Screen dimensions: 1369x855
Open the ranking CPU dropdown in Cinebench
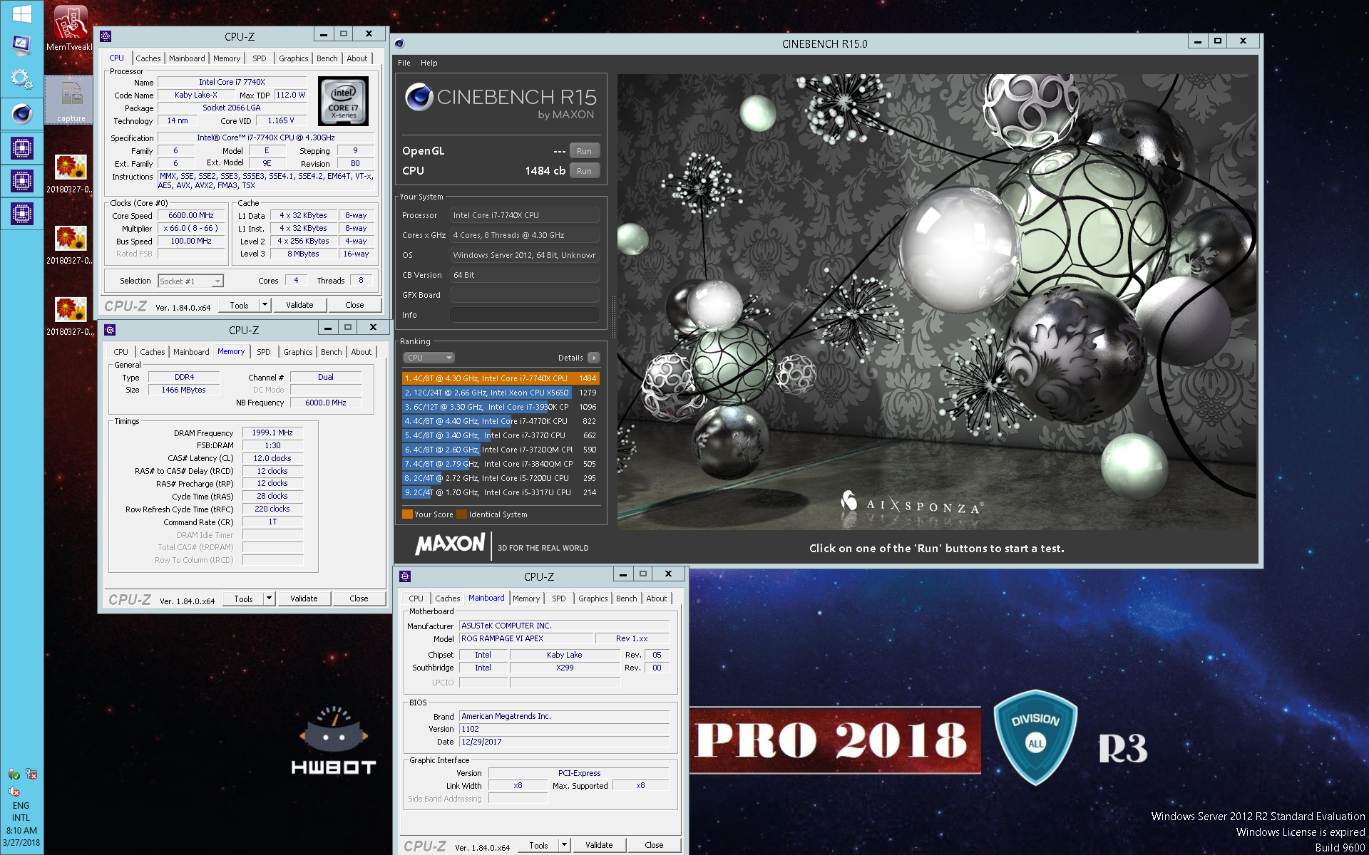click(429, 358)
